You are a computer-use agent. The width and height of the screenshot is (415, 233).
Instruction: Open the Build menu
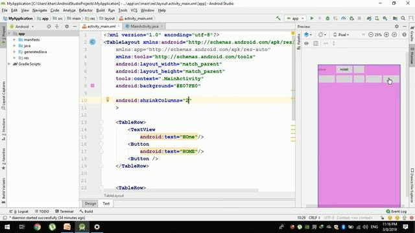(x=101, y=10)
